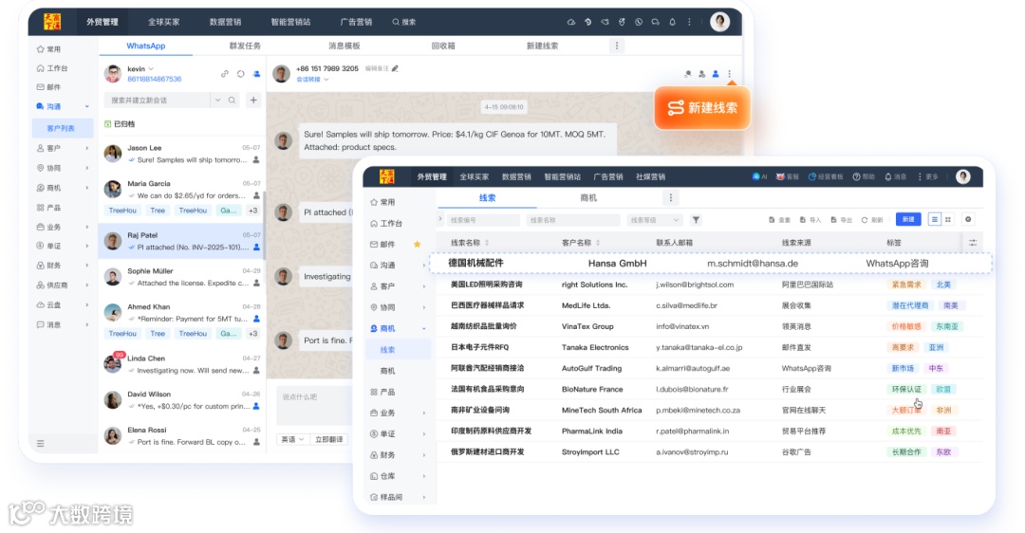Image resolution: width=1025 pixels, height=533 pixels.
Task: Collapse the sidebar via the bottom hamburger icon
Action: click(41, 444)
